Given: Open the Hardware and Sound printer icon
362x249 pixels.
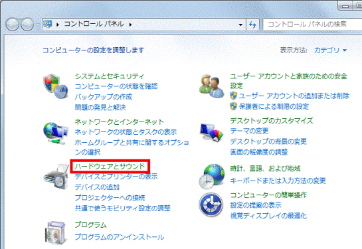Looking at the screenshot, I should point(56,177).
